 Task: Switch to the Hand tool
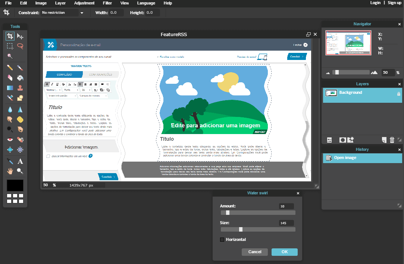(x=10, y=171)
